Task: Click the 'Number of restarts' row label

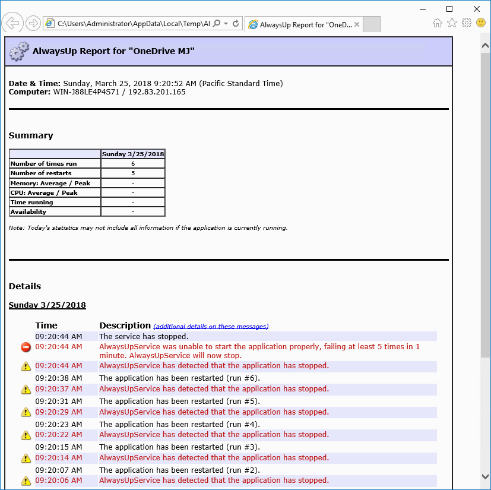Action: pyautogui.click(x=41, y=173)
